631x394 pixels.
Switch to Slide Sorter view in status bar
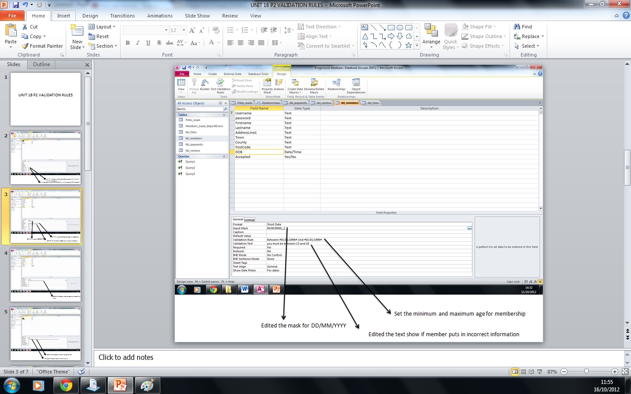coord(524,372)
